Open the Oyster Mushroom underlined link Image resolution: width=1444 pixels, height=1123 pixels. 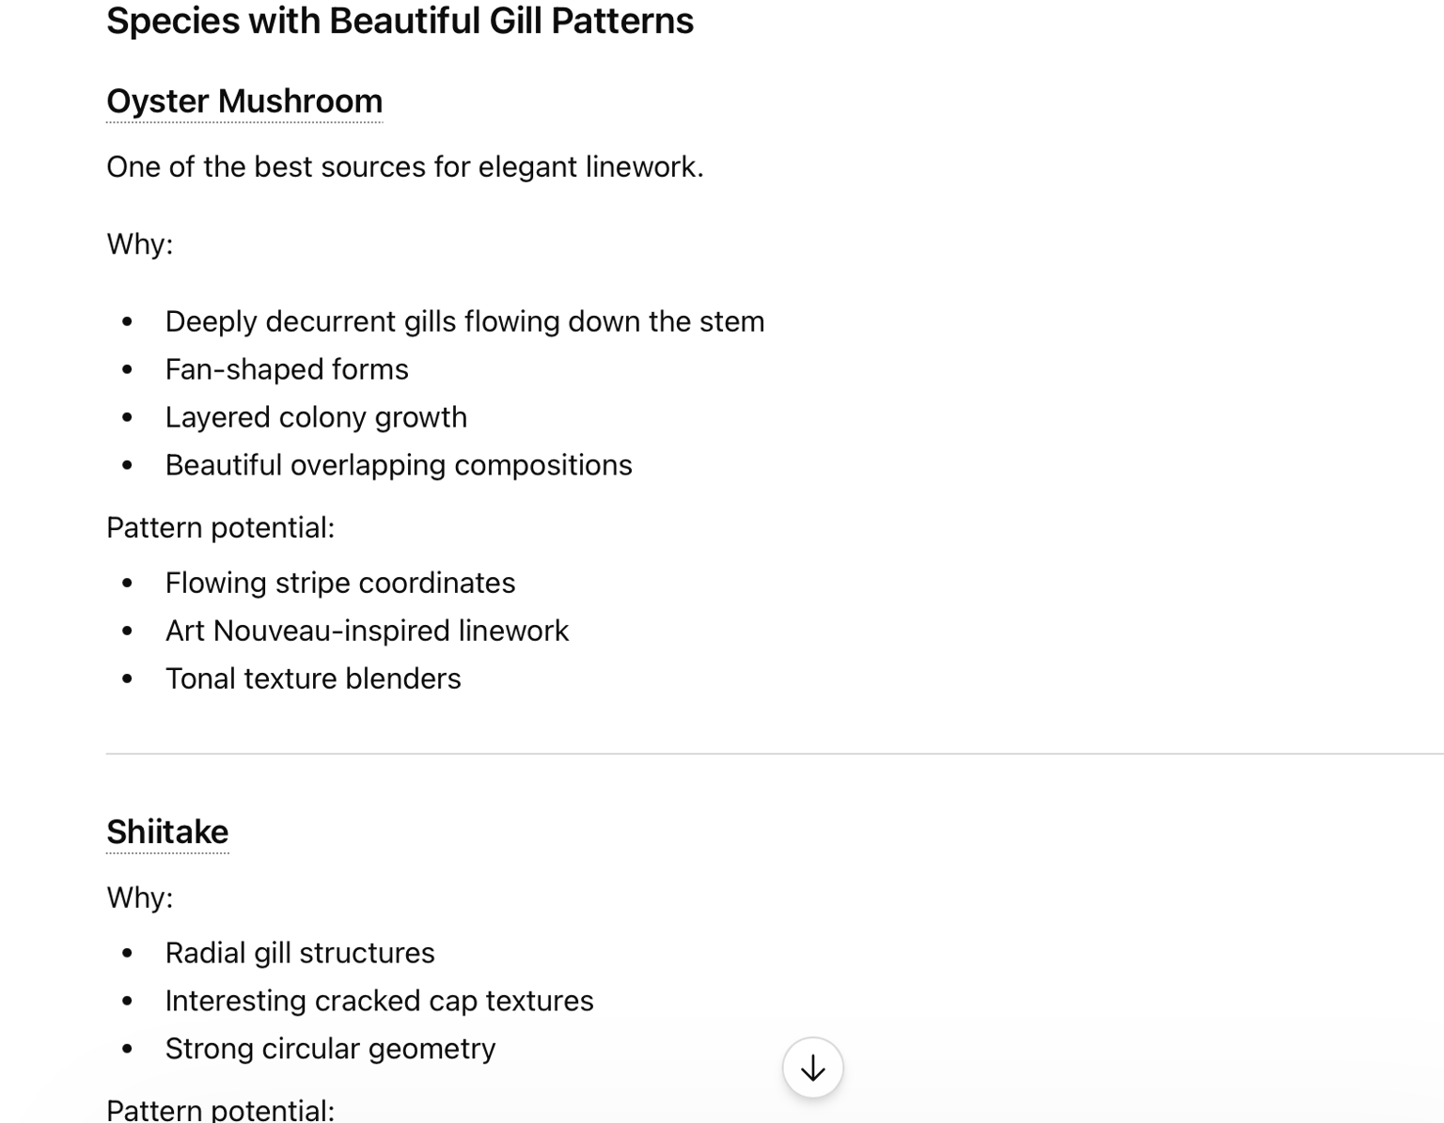click(x=244, y=101)
